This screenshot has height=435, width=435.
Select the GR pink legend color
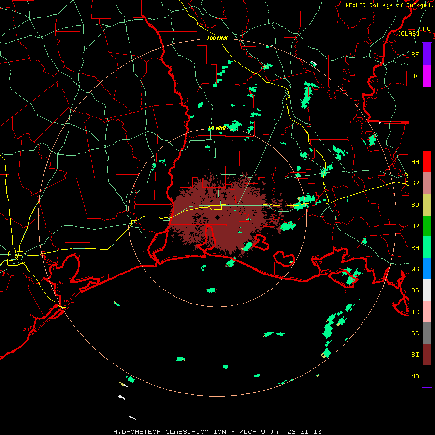[427, 183]
